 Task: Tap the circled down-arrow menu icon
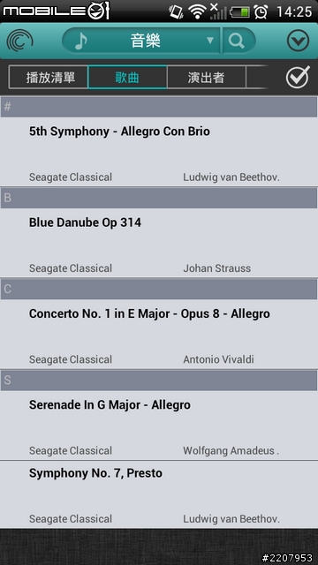[298, 41]
